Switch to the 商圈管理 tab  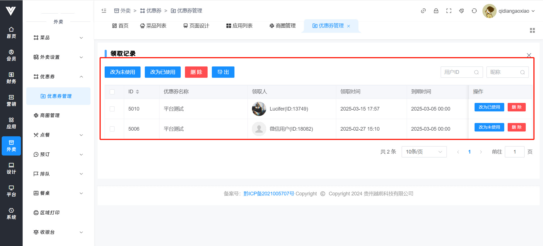pyautogui.click(x=283, y=26)
